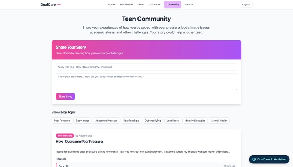Open the DualCare Teen logo home link

click(x=51, y=4)
